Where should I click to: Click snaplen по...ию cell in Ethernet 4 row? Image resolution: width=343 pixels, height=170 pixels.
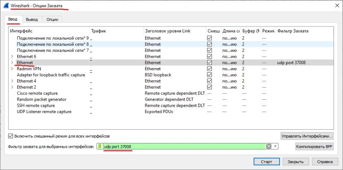[x=229, y=81]
